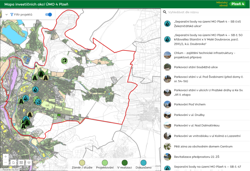Filter by Dokončeno status

[144, 162]
